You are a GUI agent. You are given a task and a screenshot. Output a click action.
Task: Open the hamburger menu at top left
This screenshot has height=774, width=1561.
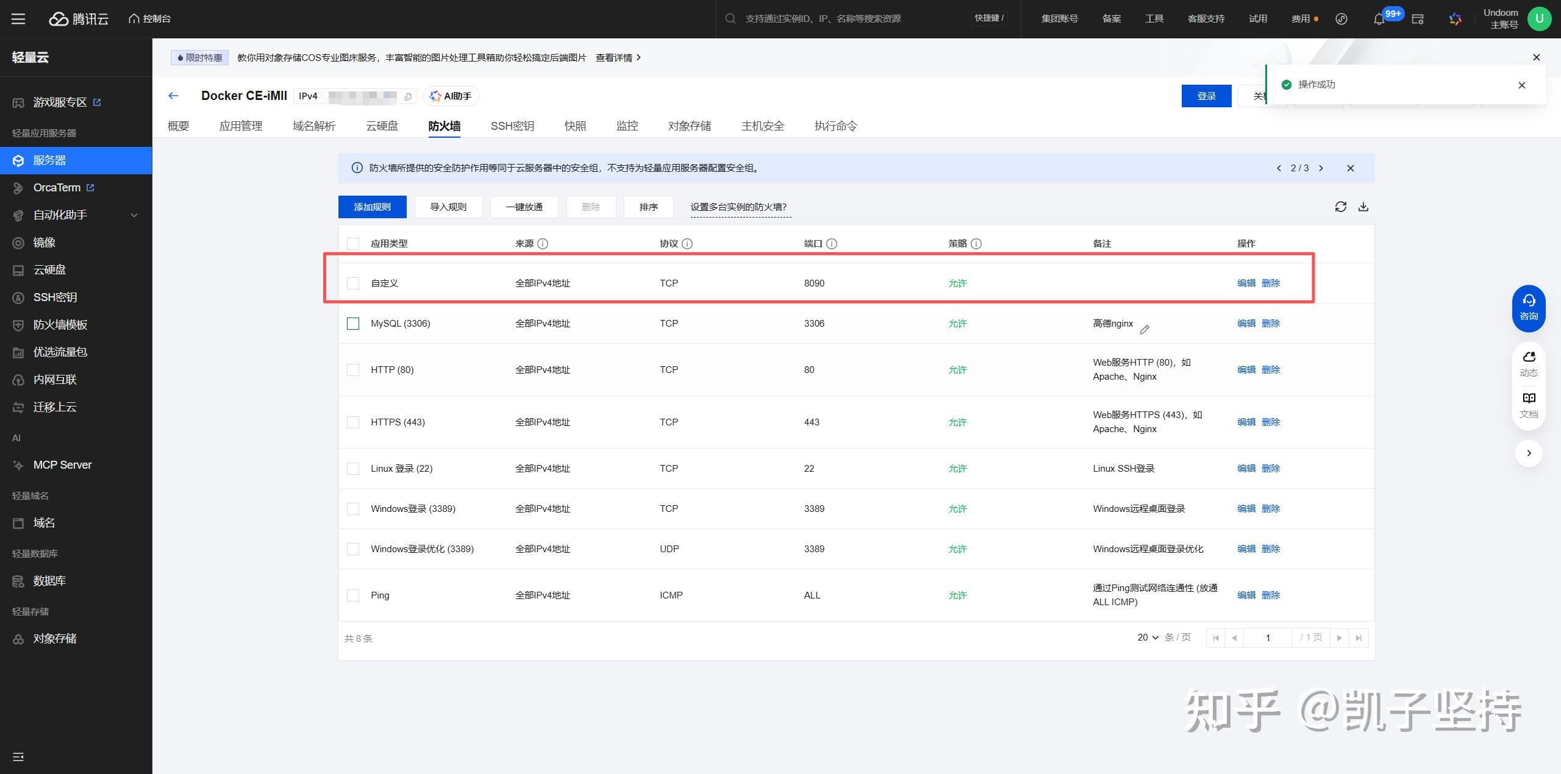18,19
